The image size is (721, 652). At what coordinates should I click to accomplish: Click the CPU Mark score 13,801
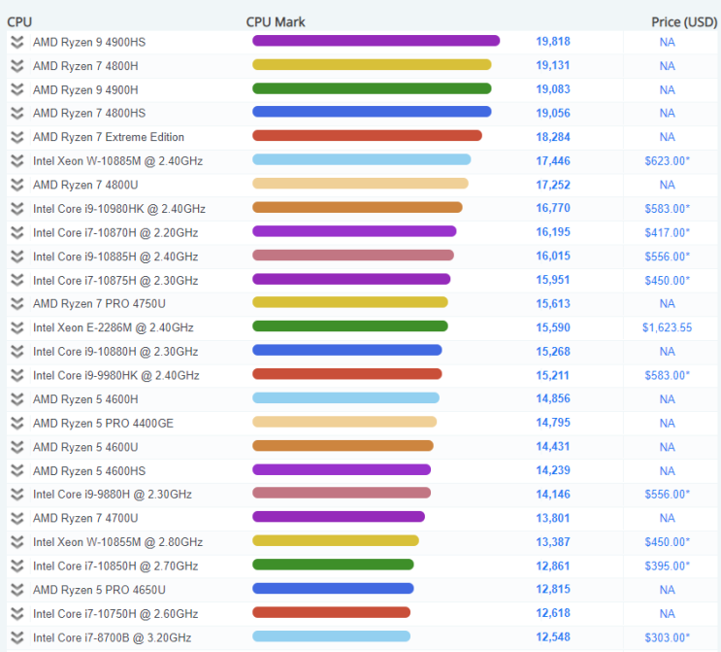click(553, 519)
